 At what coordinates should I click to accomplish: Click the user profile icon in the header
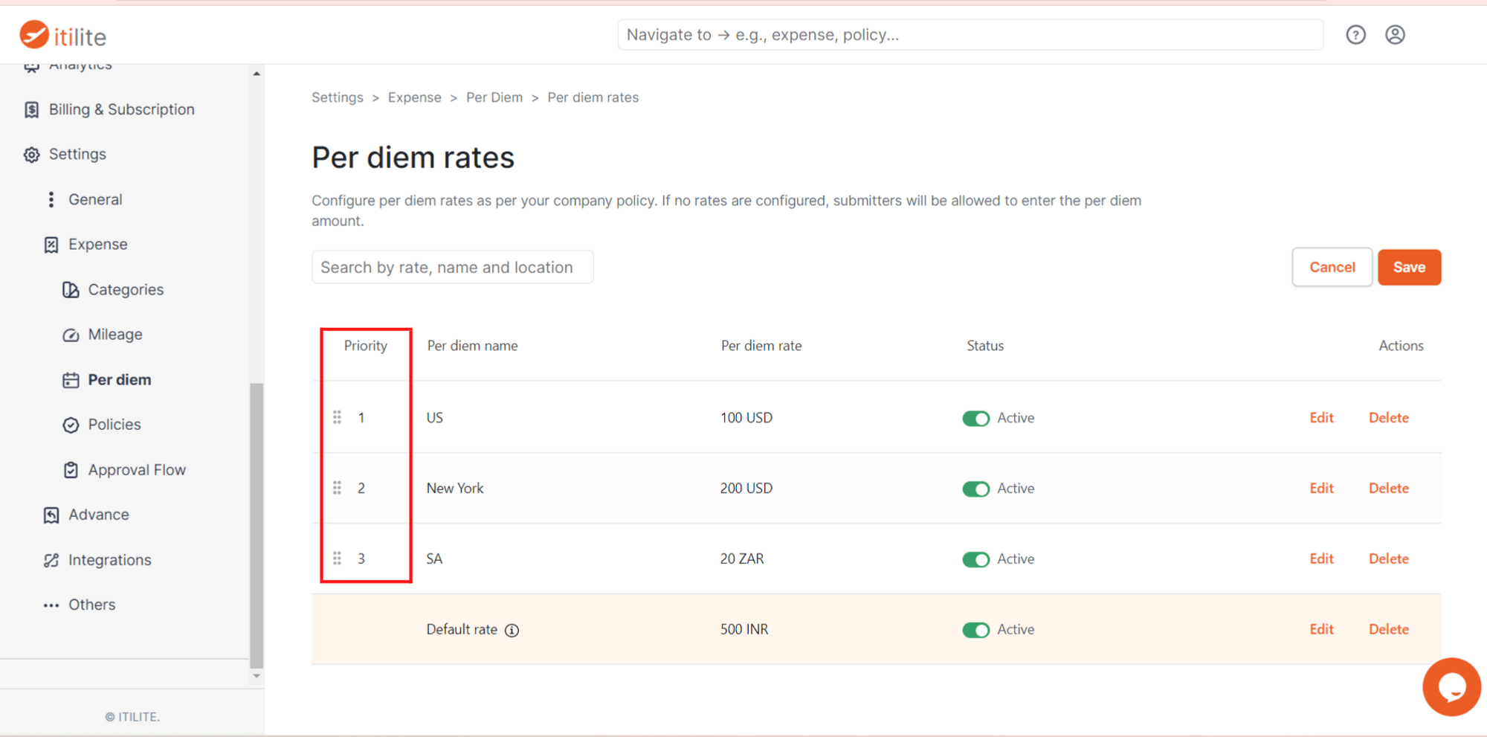tap(1396, 34)
